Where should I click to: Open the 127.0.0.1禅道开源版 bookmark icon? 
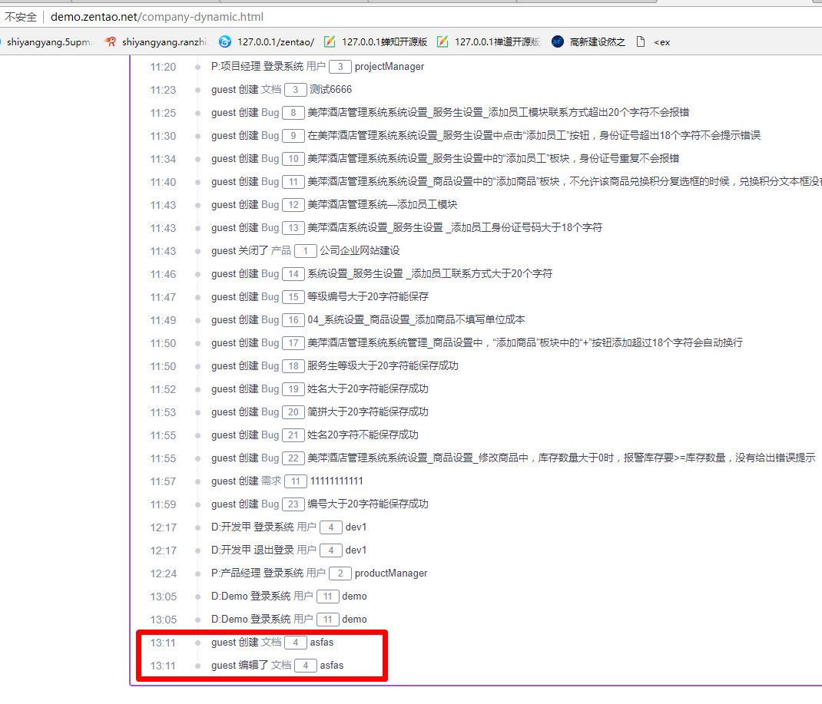[443, 42]
